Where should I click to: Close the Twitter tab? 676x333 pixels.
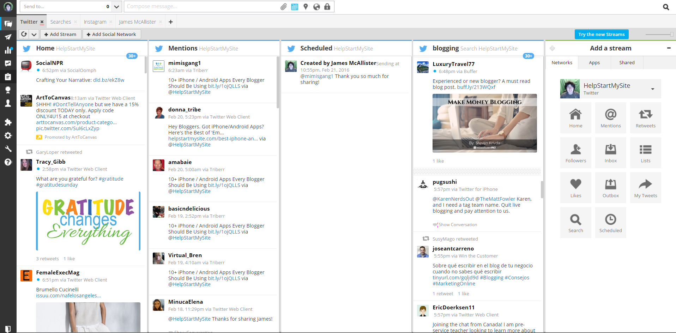point(42,22)
